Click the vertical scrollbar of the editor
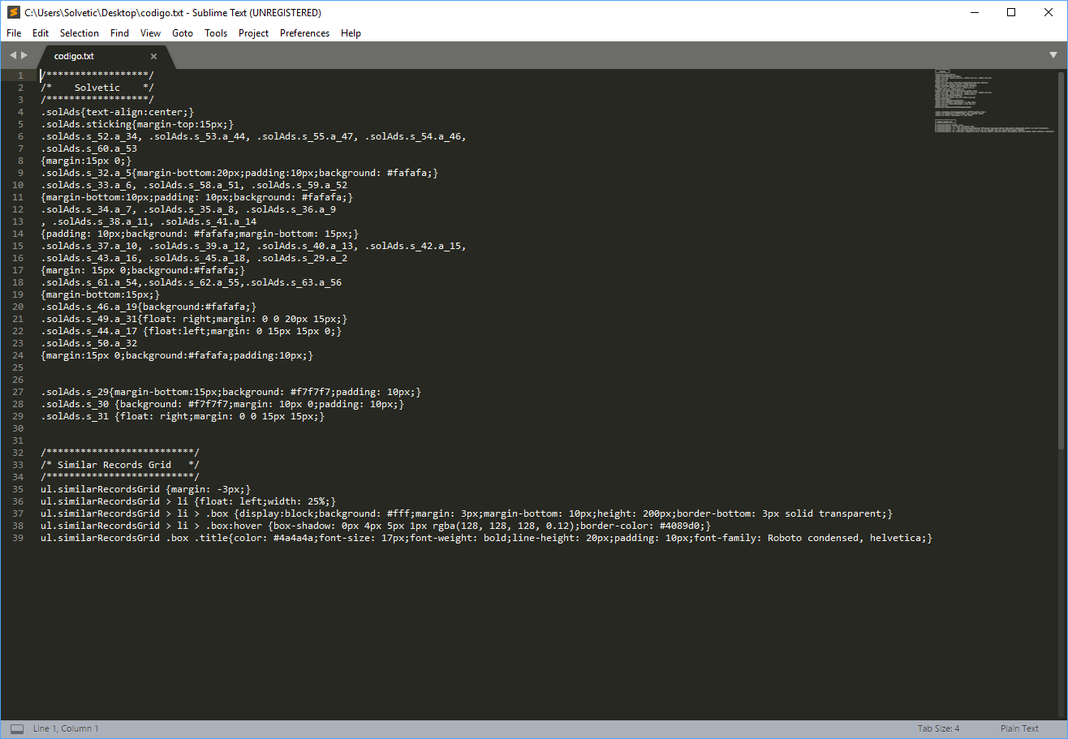This screenshot has width=1068, height=739. (1061, 260)
